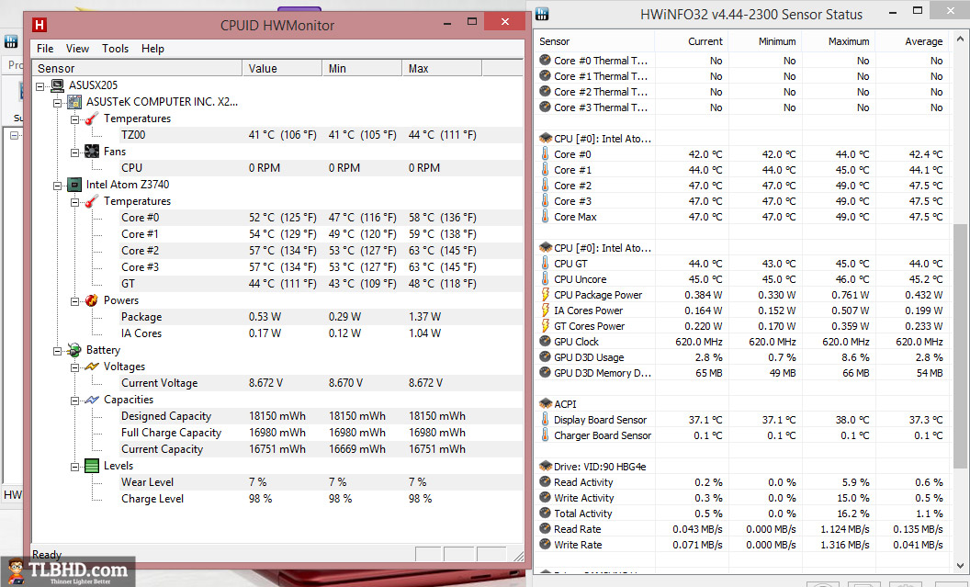Screen dimensions: 970x587
Task: Click the GPU D3D Usage sensor icon
Action: coord(545,356)
